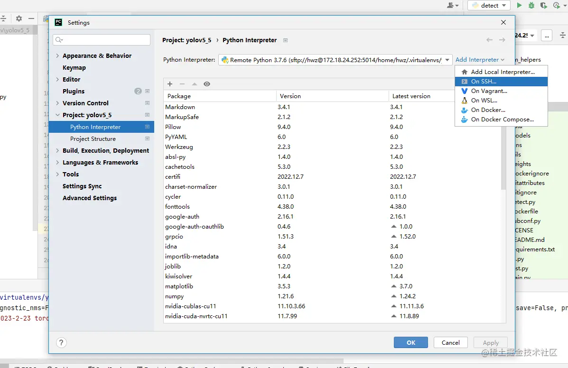
Task: Select the Markdown package row
Action: 332,107
